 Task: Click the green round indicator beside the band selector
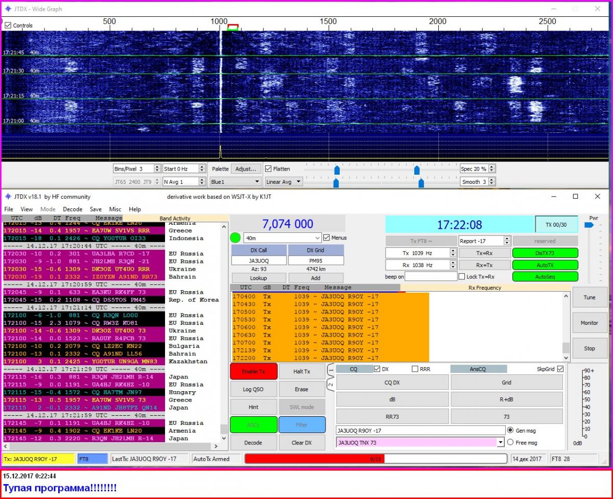click(235, 237)
